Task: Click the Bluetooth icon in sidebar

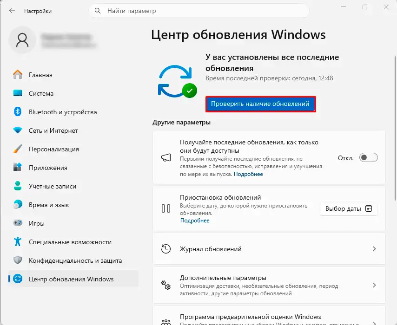Action: pyautogui.click(x=18, y=112)
